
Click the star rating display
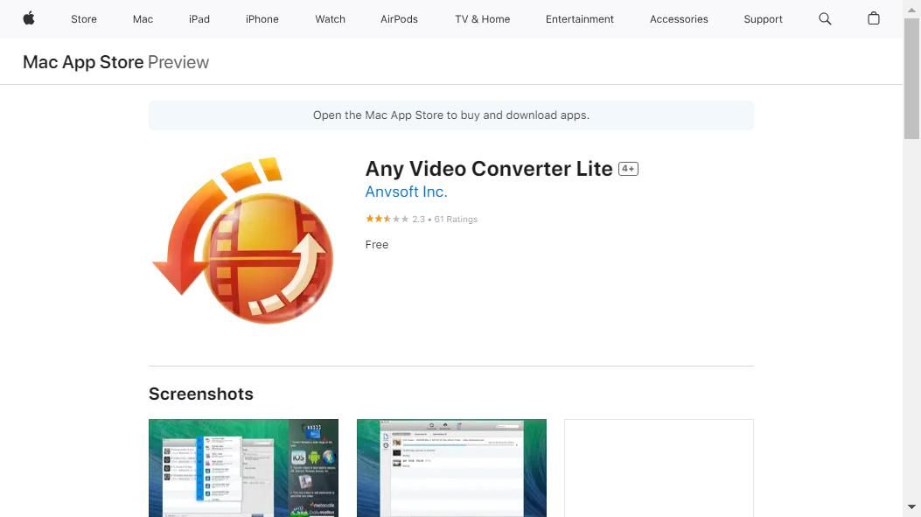(387, 219)
